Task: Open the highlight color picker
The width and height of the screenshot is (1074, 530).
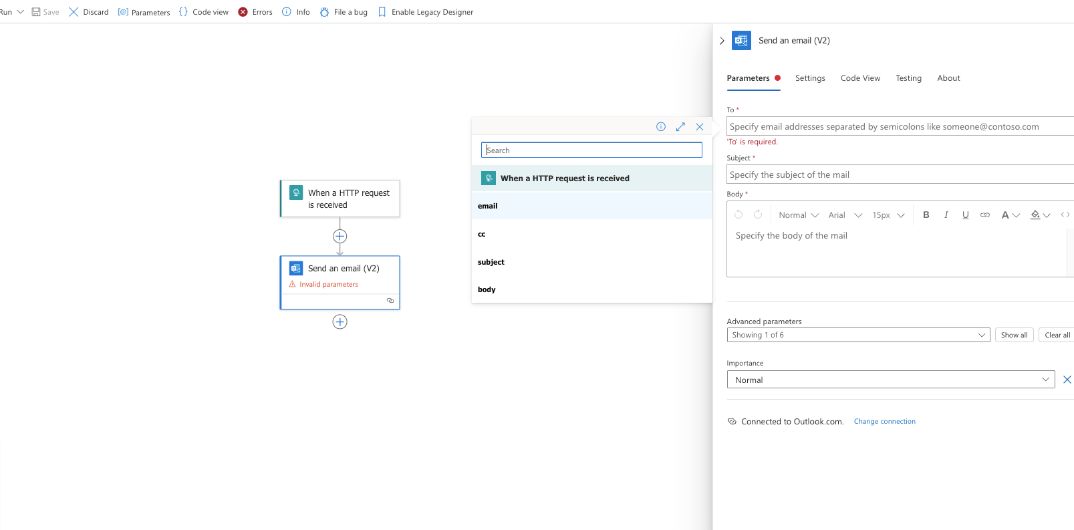Action: click(x=1040, y=215)
